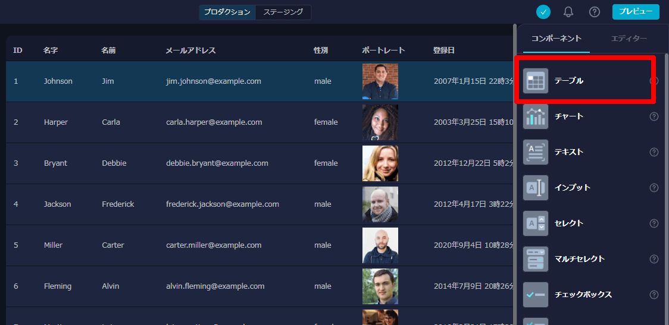The height and width of the screenshot is (325, 669).
Task: Click the Carter first name cell
Action: (113, 245)
